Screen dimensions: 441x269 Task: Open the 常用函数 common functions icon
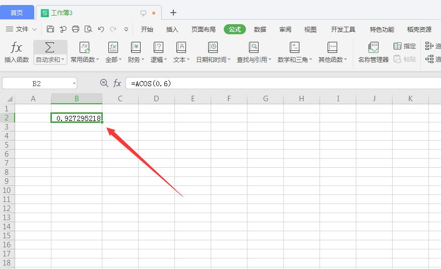84,47
